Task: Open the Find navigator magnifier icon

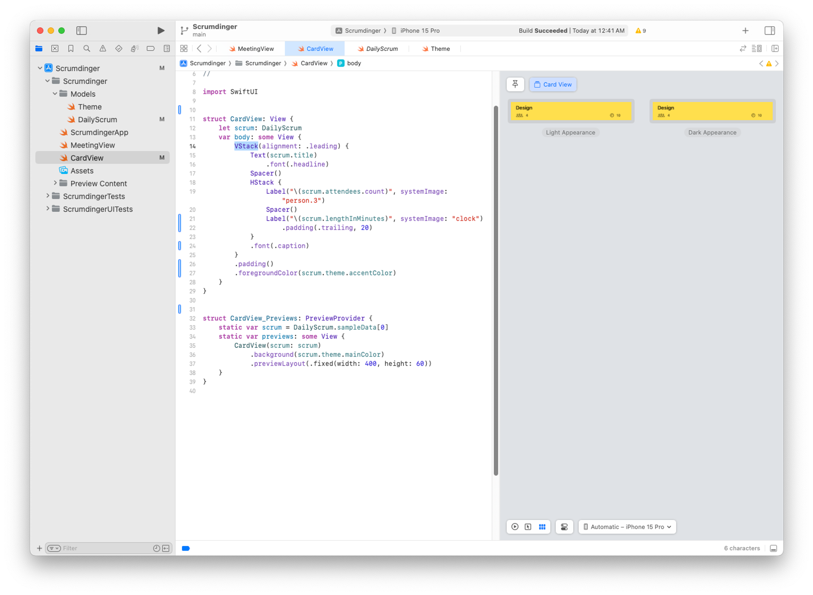Action: tap(87, 48)
